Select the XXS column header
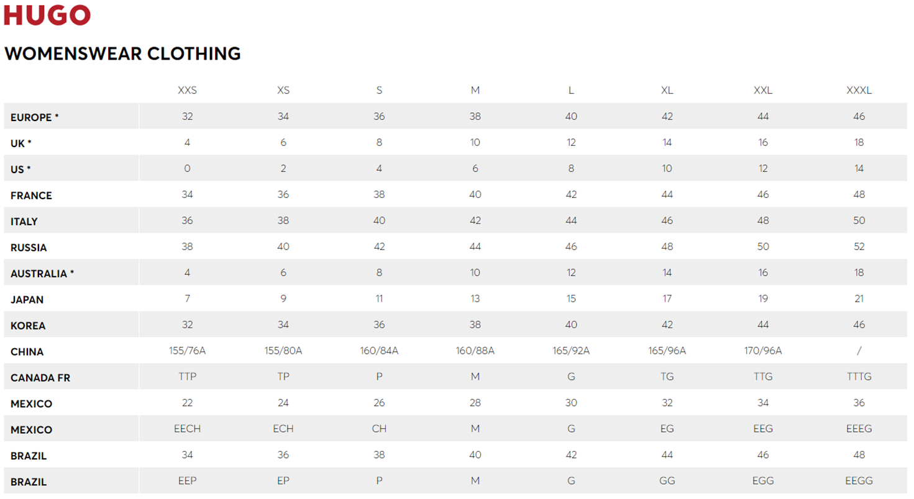Image resolution: width=914 pixels, height=499 pixels. pos(187,90)
